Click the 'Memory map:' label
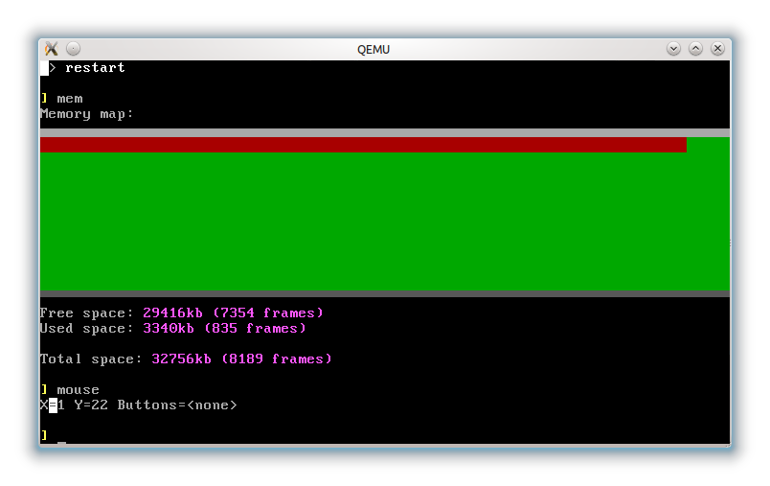Image resolution: width=770 pixels, height=486 pixels. coord(87,114)
